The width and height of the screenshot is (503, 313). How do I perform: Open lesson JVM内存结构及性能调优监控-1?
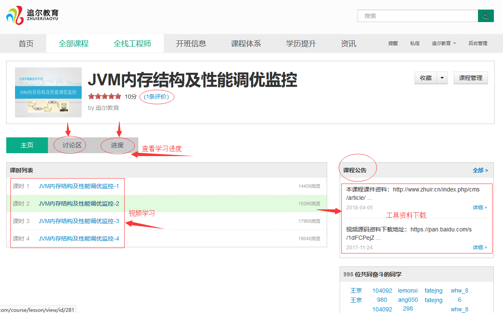coord(79,186)
